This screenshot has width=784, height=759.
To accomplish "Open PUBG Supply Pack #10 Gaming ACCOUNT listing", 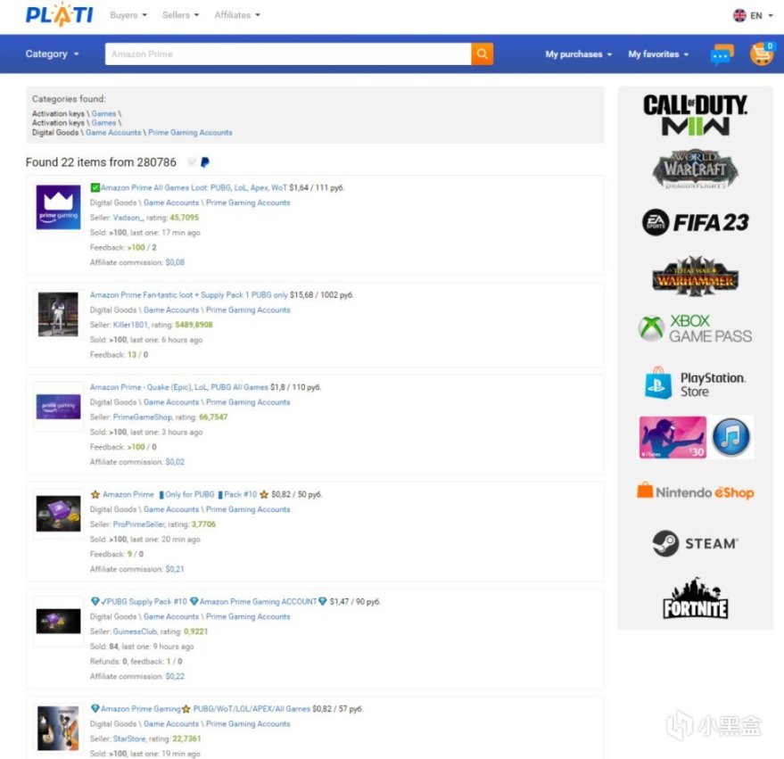I will [x=209, y=601].
